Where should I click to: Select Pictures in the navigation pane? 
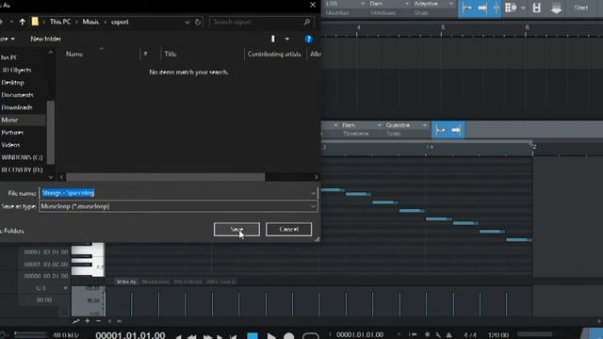click(x=12, y=132)
